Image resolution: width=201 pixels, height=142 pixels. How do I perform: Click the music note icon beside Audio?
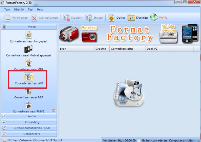tap(4, 116)
